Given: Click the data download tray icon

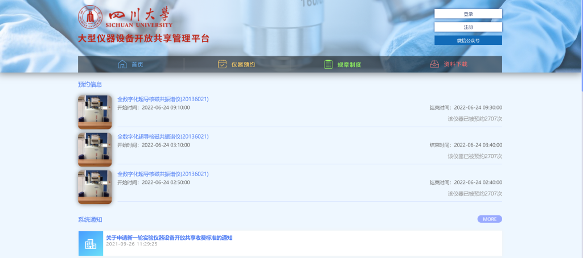Looking at the screenshot, I should click(434, 64).
